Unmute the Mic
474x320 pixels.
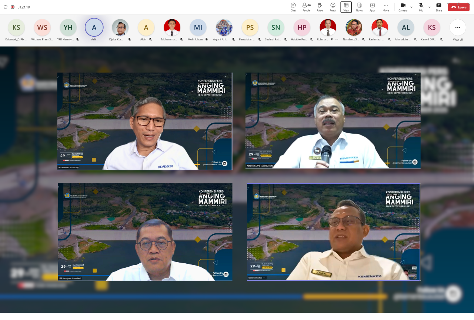click(421, 7)
